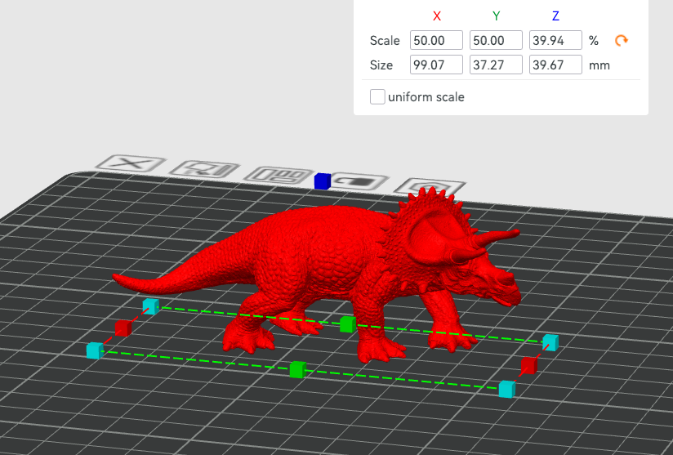Focus the Scale Z field showing 39.94
This screenshot has height=455, width=673.
(x=555, y=40)
